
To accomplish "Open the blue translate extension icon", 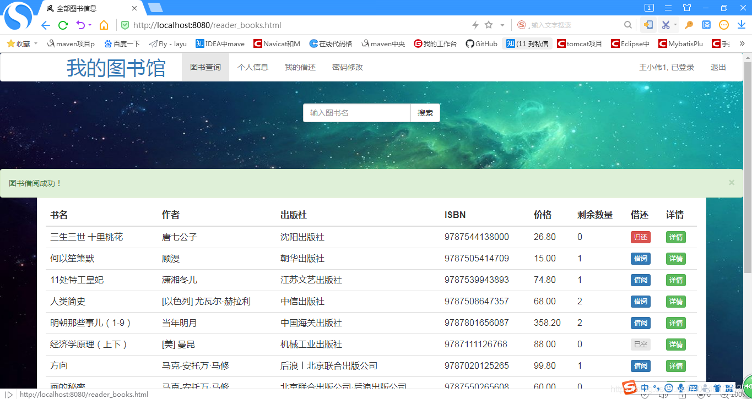I will pos(706,25).
